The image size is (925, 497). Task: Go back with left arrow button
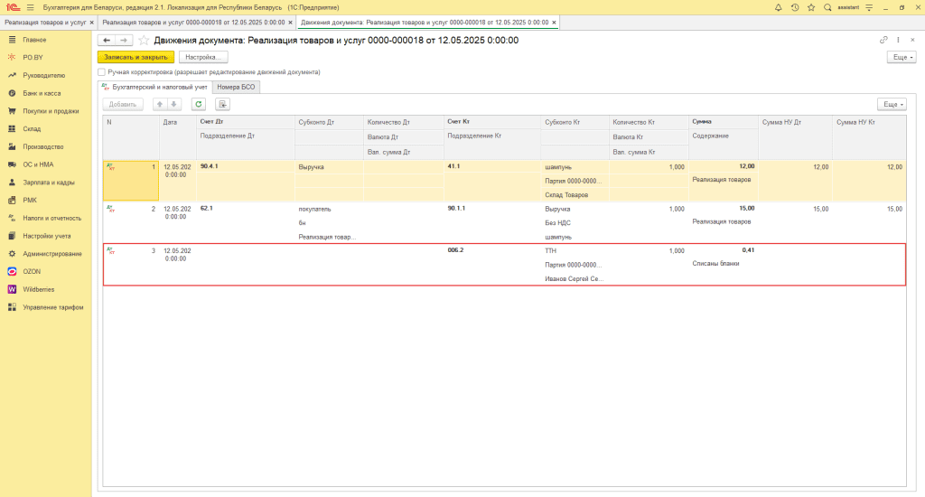click(x=107, y=40)
